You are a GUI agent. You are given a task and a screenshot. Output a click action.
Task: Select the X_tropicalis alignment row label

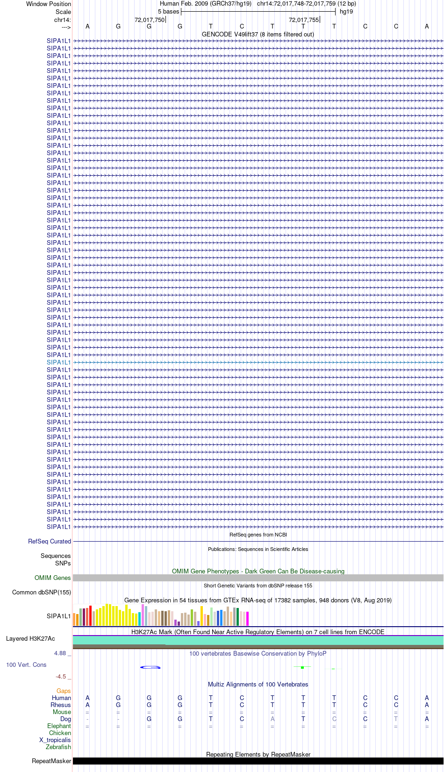coord(55,740)
